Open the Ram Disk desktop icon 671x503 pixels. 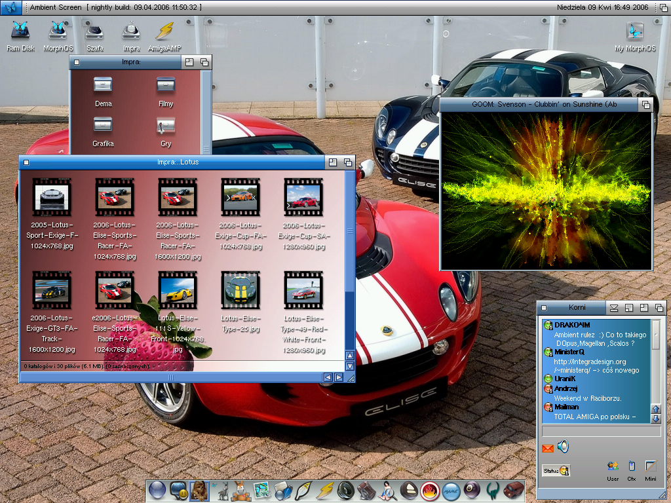[x=20, y=37]
